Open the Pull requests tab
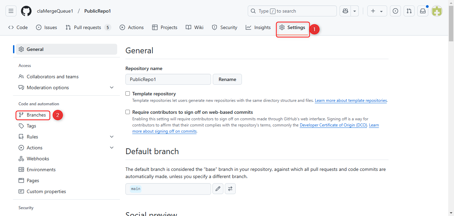This screenshot has height=216, width=454. [88, 27]
